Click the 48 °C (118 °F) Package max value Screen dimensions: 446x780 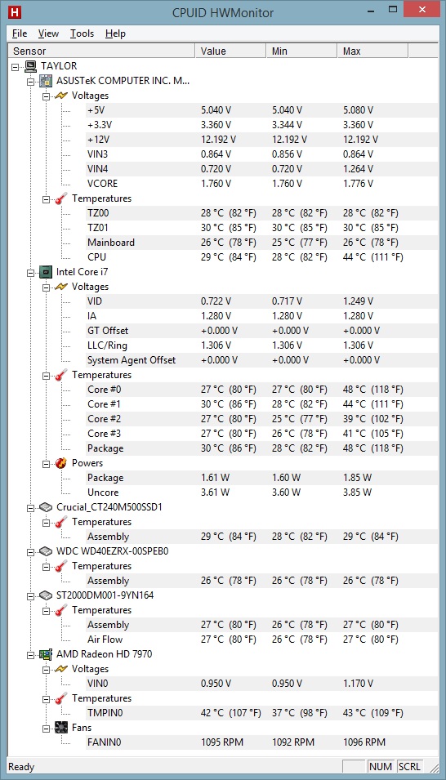point(373,448)
